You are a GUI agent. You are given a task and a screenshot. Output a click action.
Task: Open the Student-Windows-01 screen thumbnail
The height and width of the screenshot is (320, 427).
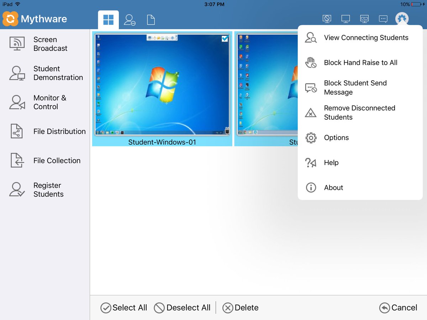coord(162,85)
